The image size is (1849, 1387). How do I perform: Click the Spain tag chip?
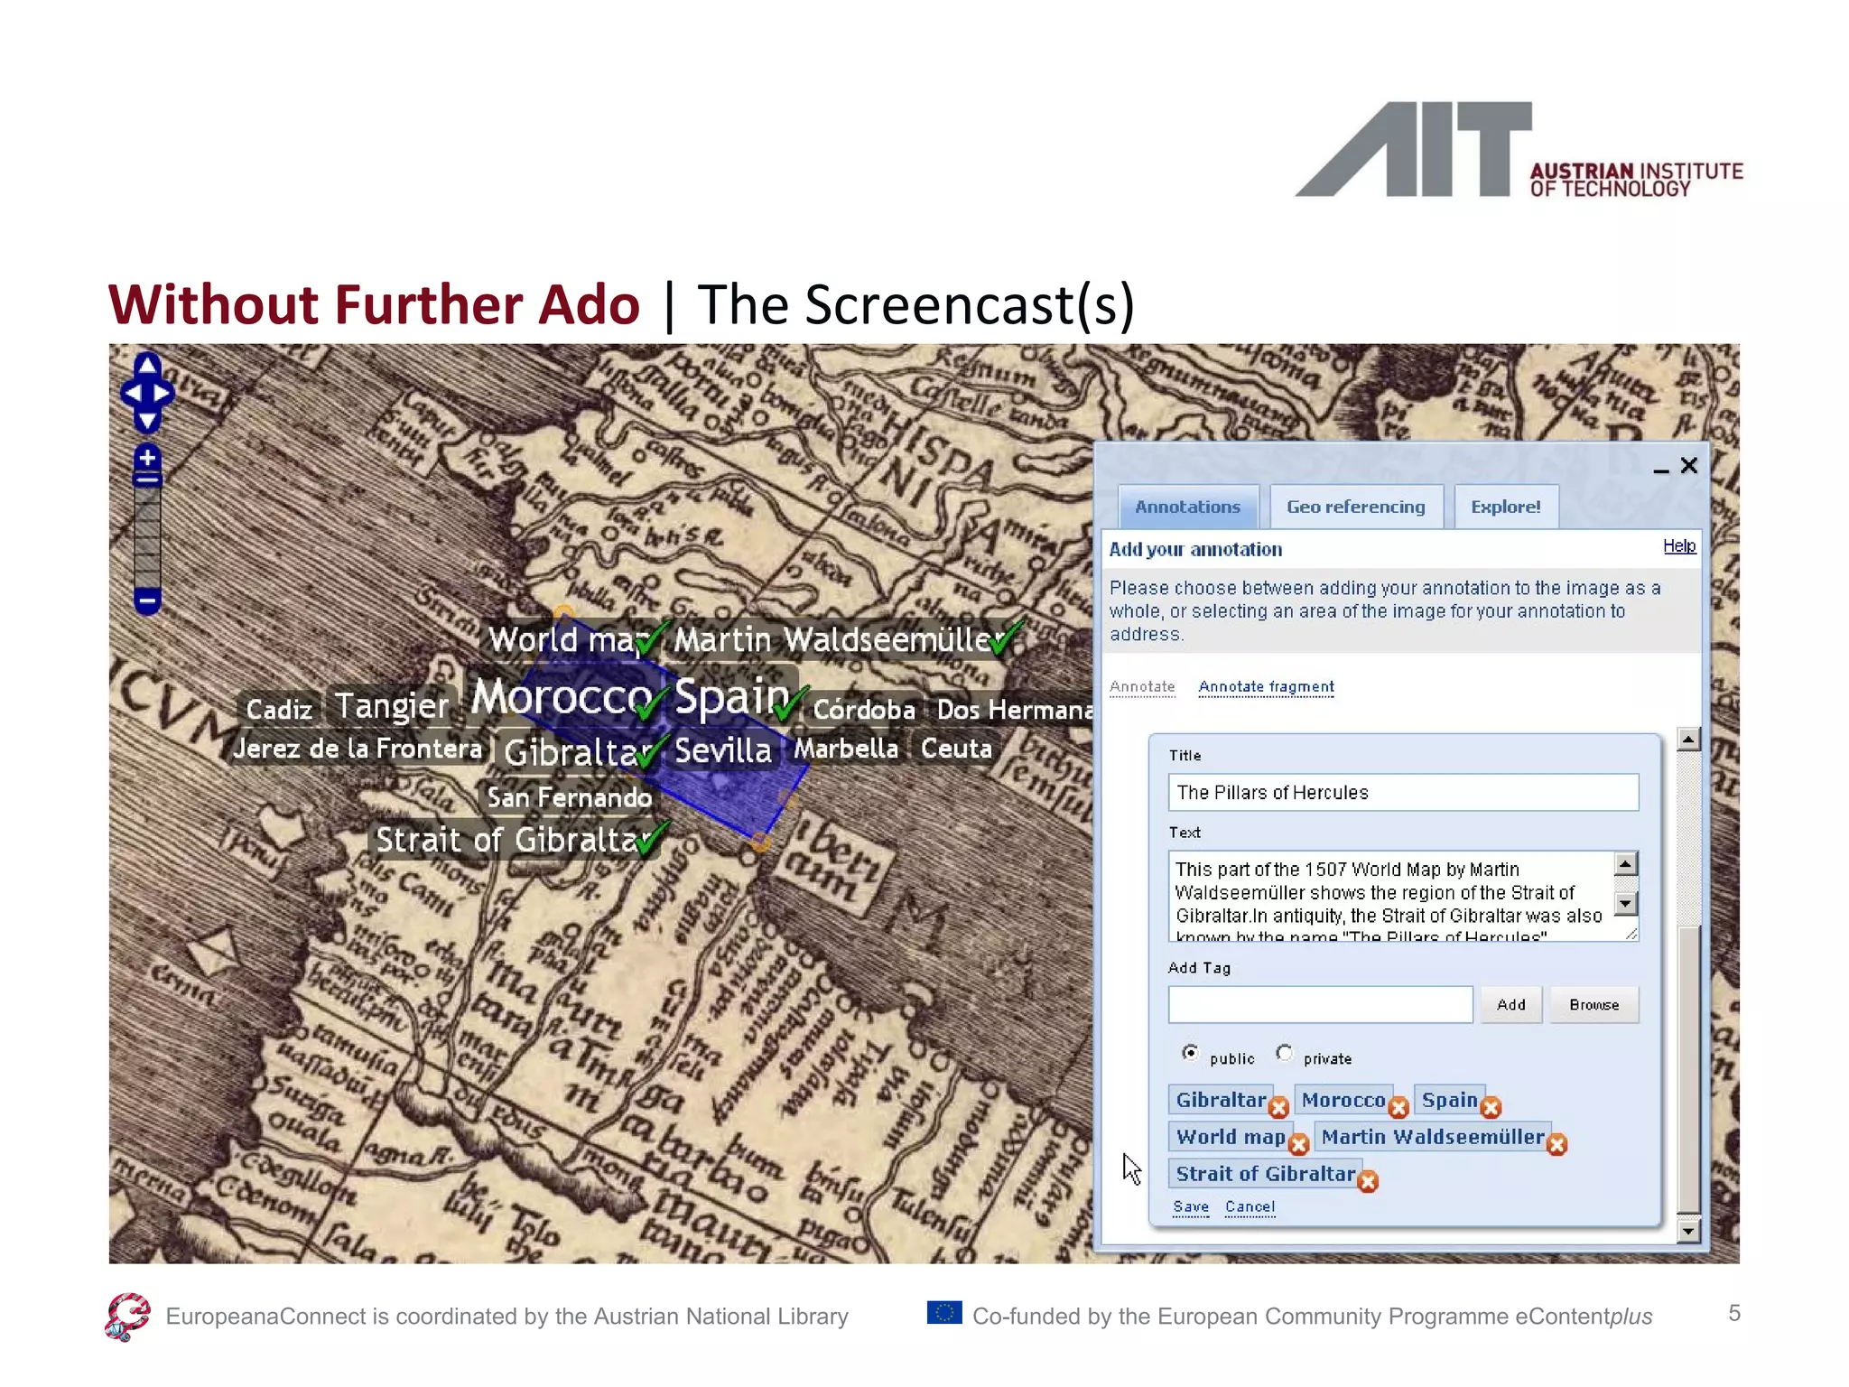coord(1449,1099)
